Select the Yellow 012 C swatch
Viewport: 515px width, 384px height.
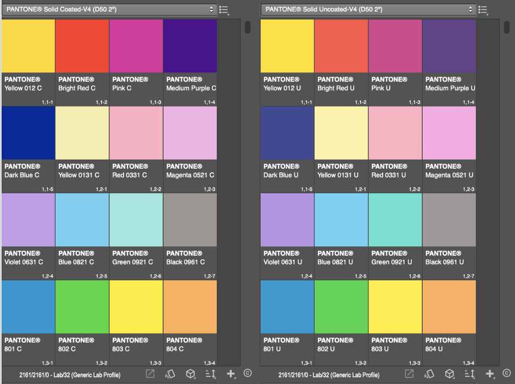point(28,46)
